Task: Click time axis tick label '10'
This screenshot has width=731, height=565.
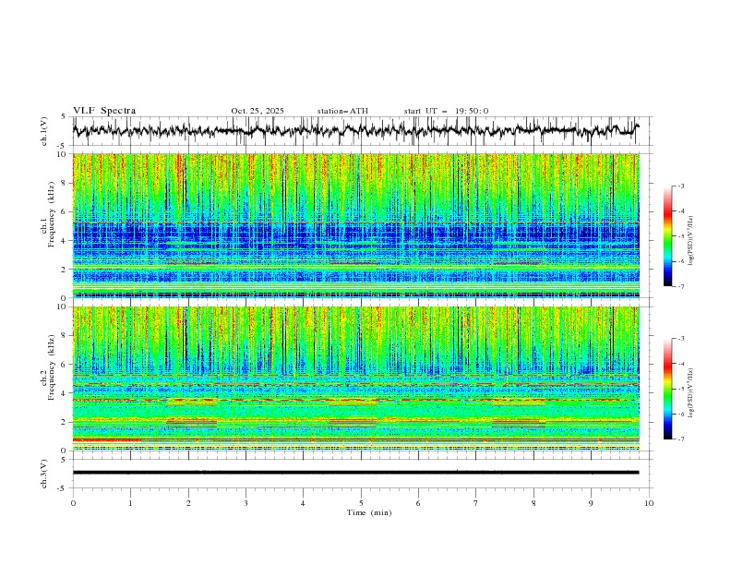Action: (649, 503)
